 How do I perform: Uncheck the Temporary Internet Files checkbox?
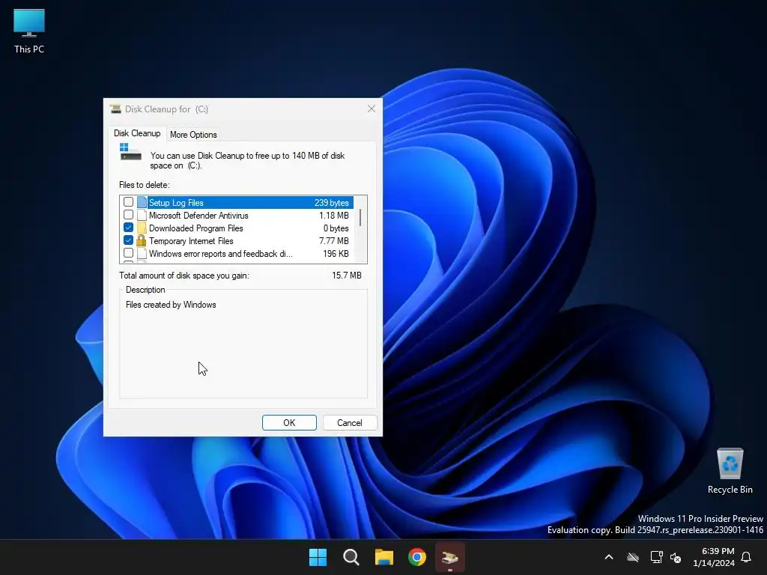(x=128, y=240)
